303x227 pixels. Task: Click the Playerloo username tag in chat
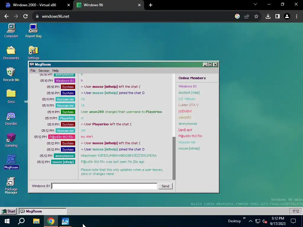point(67,118)
